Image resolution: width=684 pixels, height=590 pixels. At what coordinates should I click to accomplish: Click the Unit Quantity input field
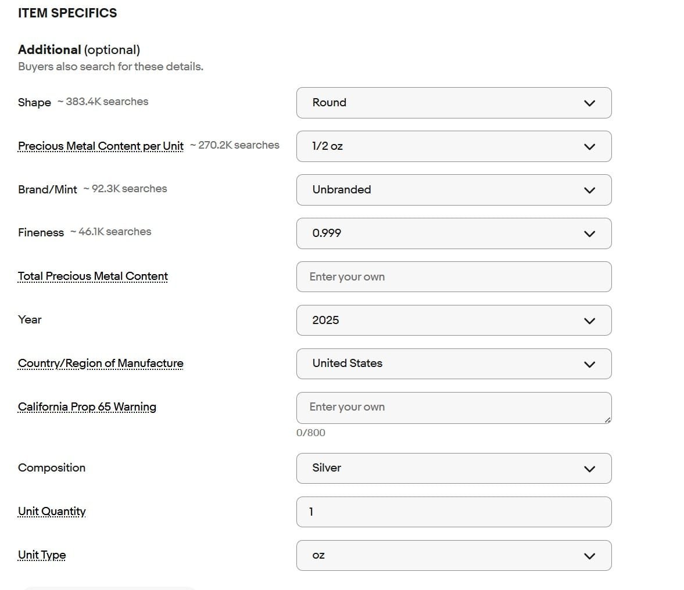point(453,512)
